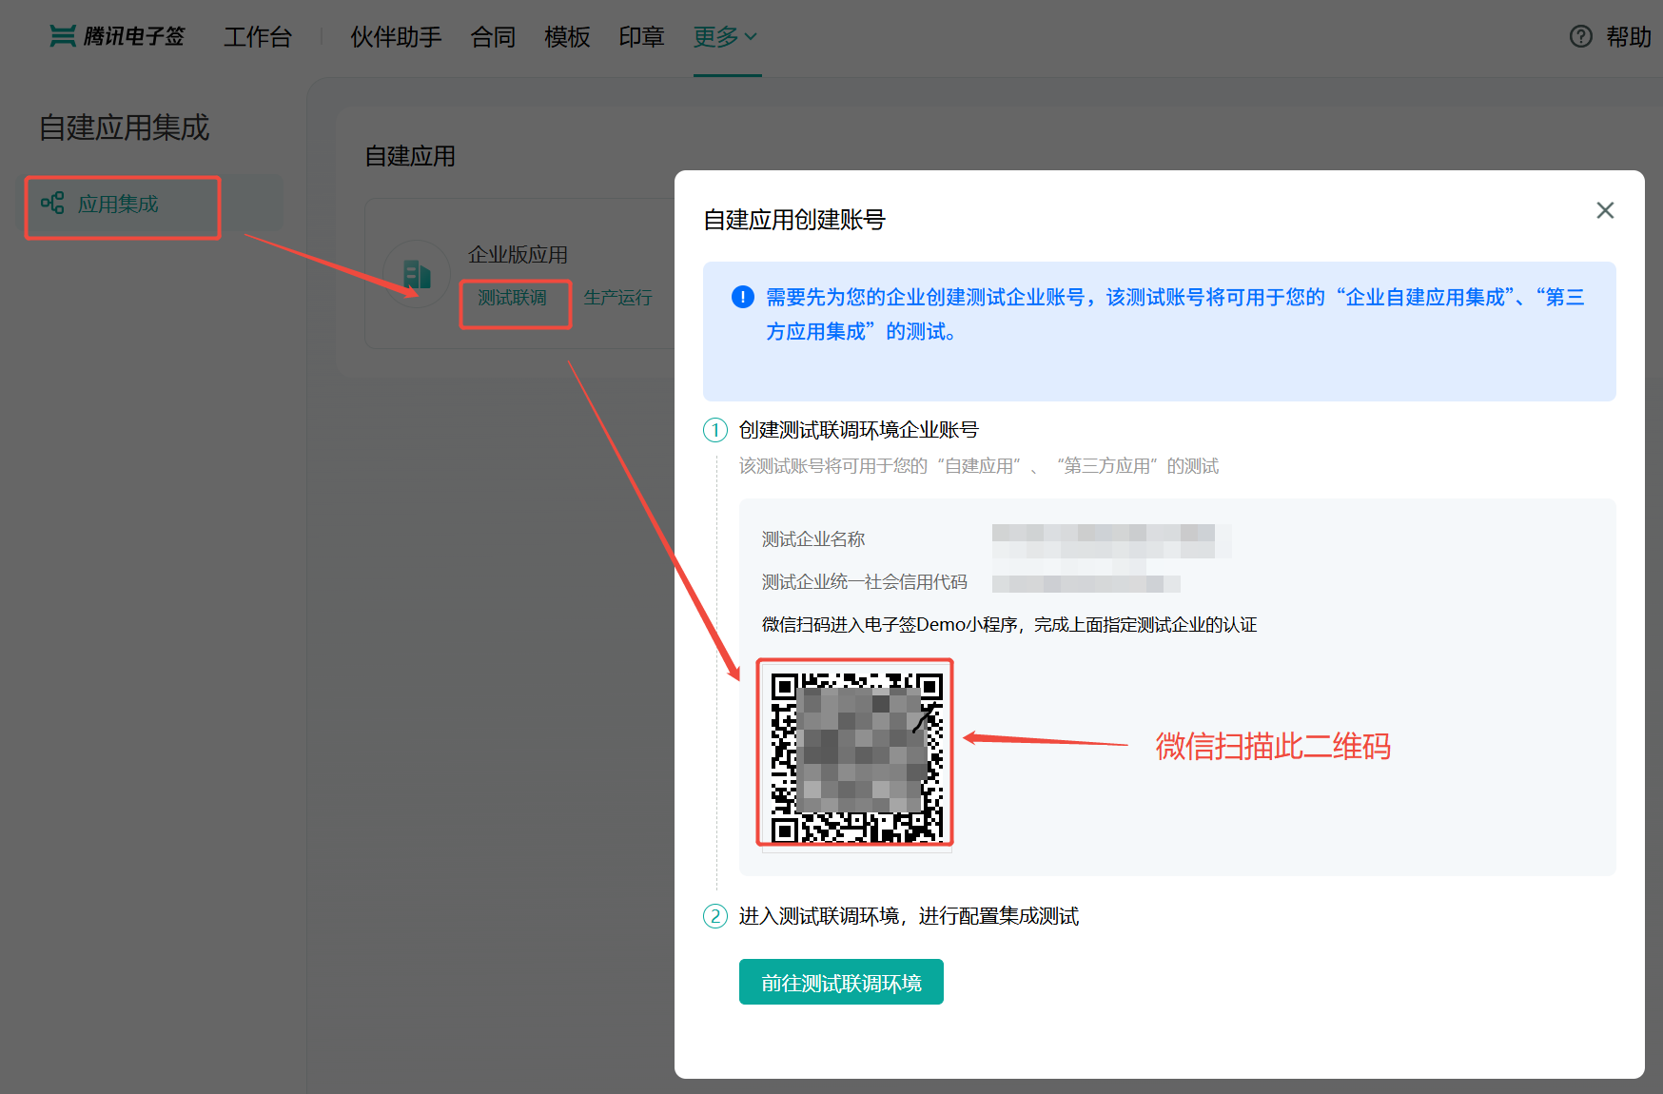This screenshot has height=1094, width=1663.
Task: Click the gray hint 该测试账号将可用于您的
Action: (978, 466)
